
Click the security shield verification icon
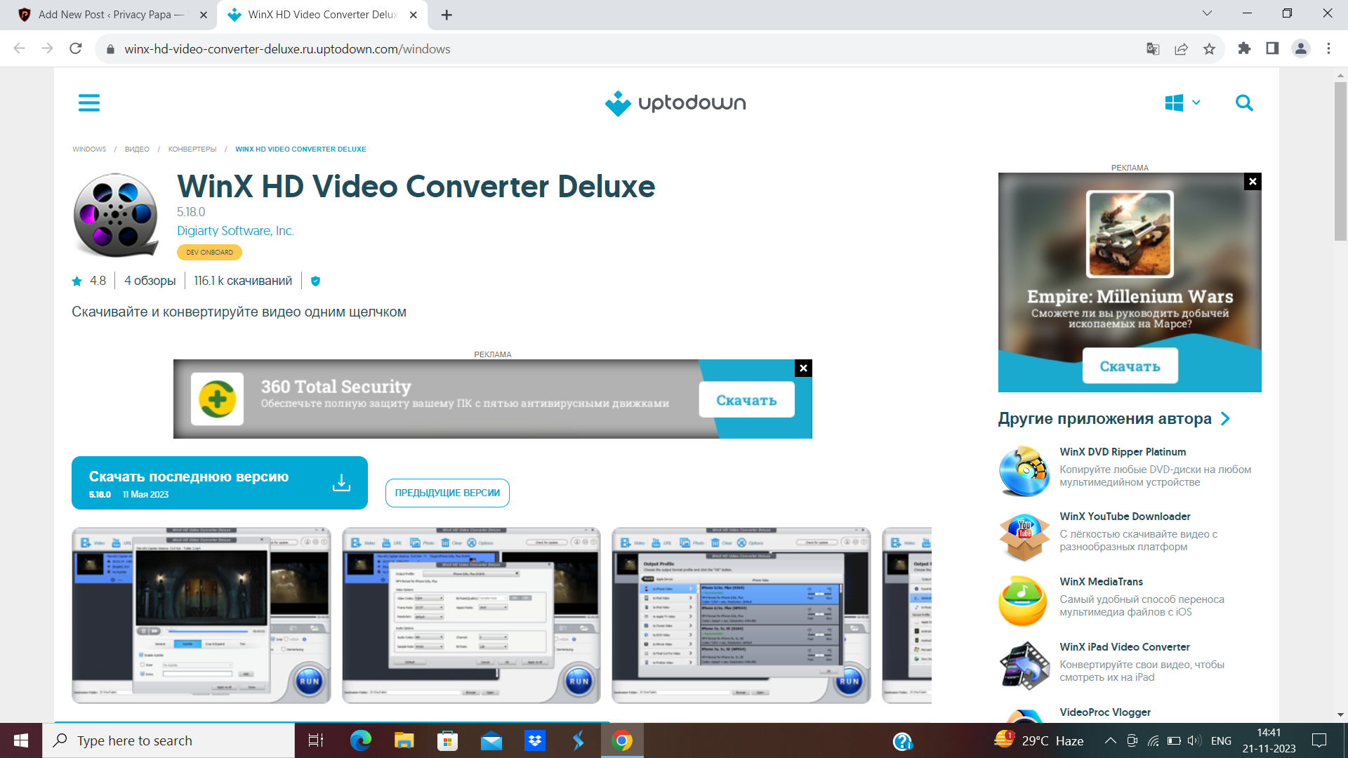pyautogui.click(x=315, y=281)
